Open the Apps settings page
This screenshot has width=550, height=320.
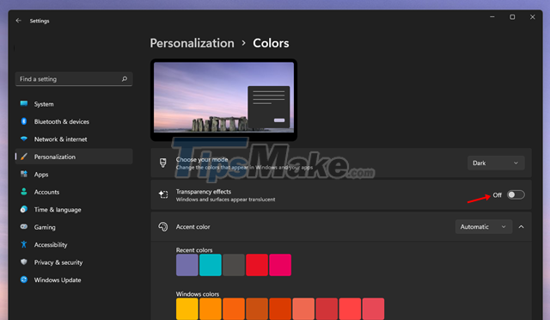(74, 175)
